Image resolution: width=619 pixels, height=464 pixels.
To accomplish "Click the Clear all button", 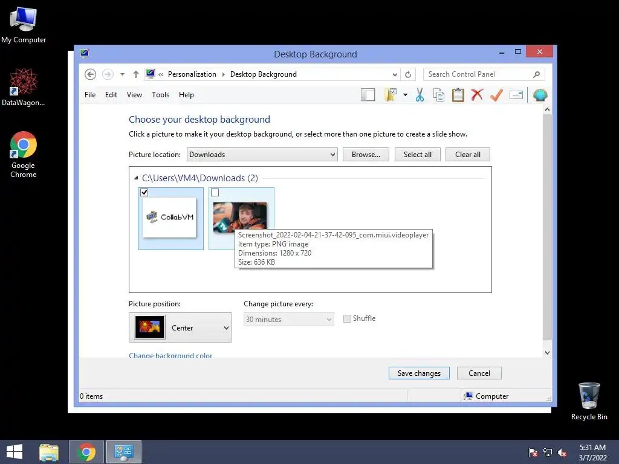I will click(468, 154).
